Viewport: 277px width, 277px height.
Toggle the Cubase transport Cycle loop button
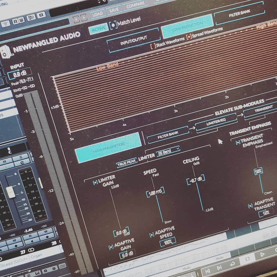point(232,264)
